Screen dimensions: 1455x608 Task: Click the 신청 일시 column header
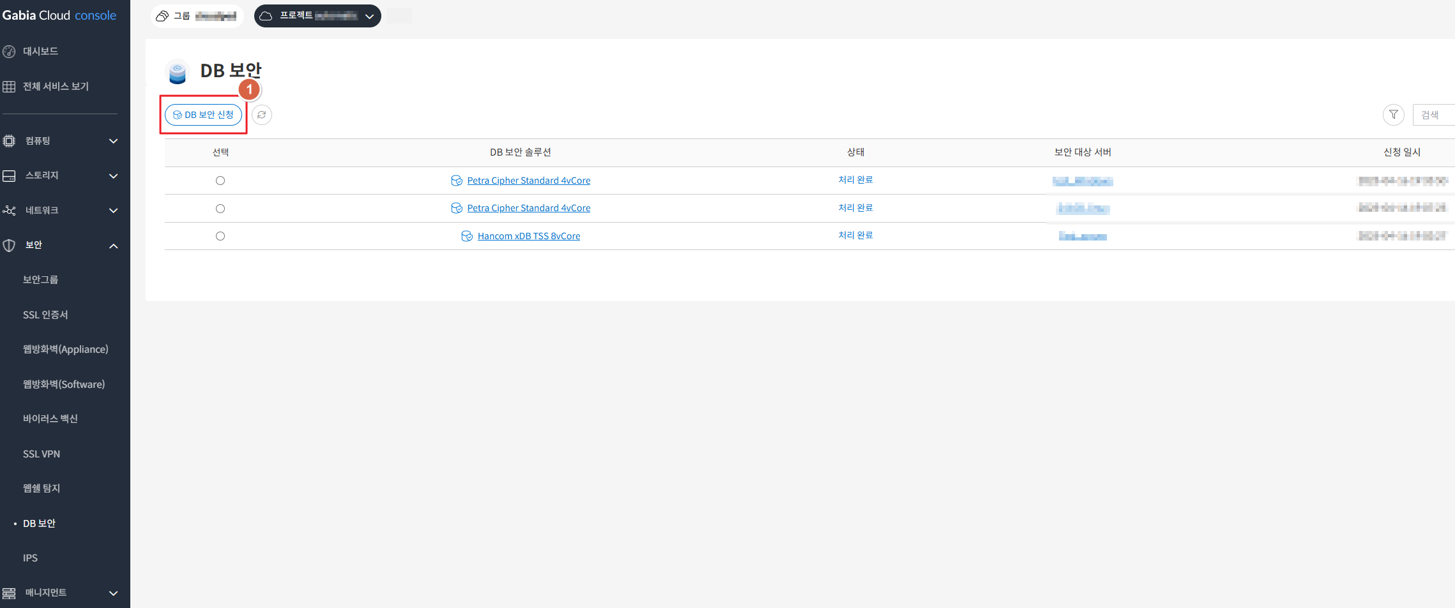[x=1402, y=152]
